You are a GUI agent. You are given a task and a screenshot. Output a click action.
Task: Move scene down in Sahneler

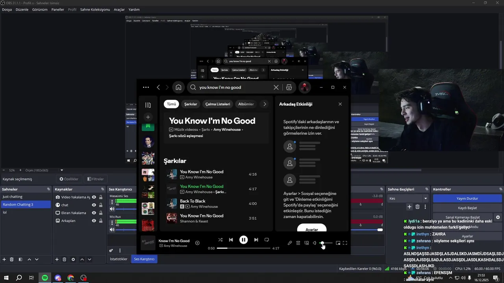[37, 259]
